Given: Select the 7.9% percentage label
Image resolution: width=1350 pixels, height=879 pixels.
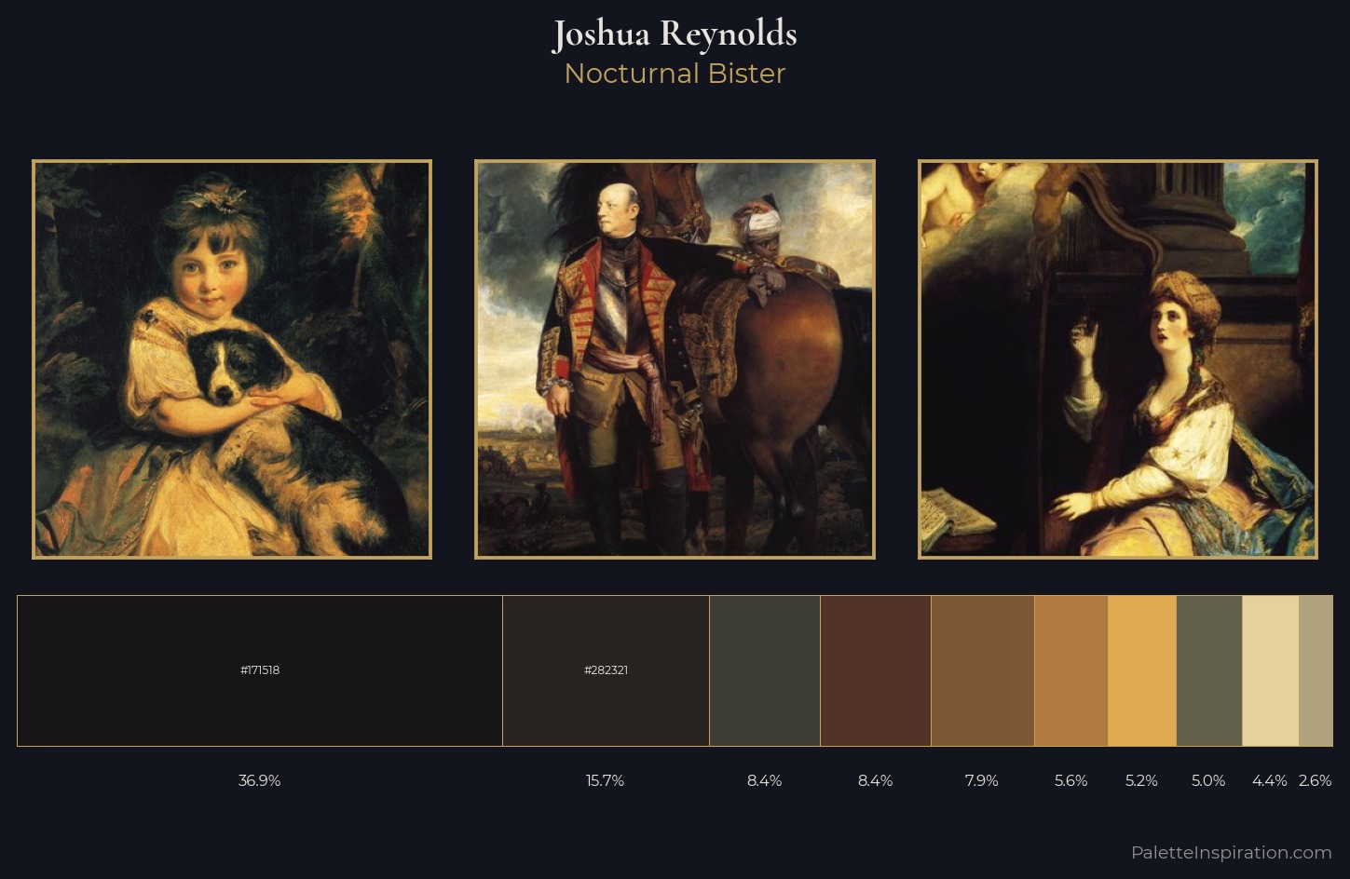Looking at the screenshot, I should coord(982,780).
